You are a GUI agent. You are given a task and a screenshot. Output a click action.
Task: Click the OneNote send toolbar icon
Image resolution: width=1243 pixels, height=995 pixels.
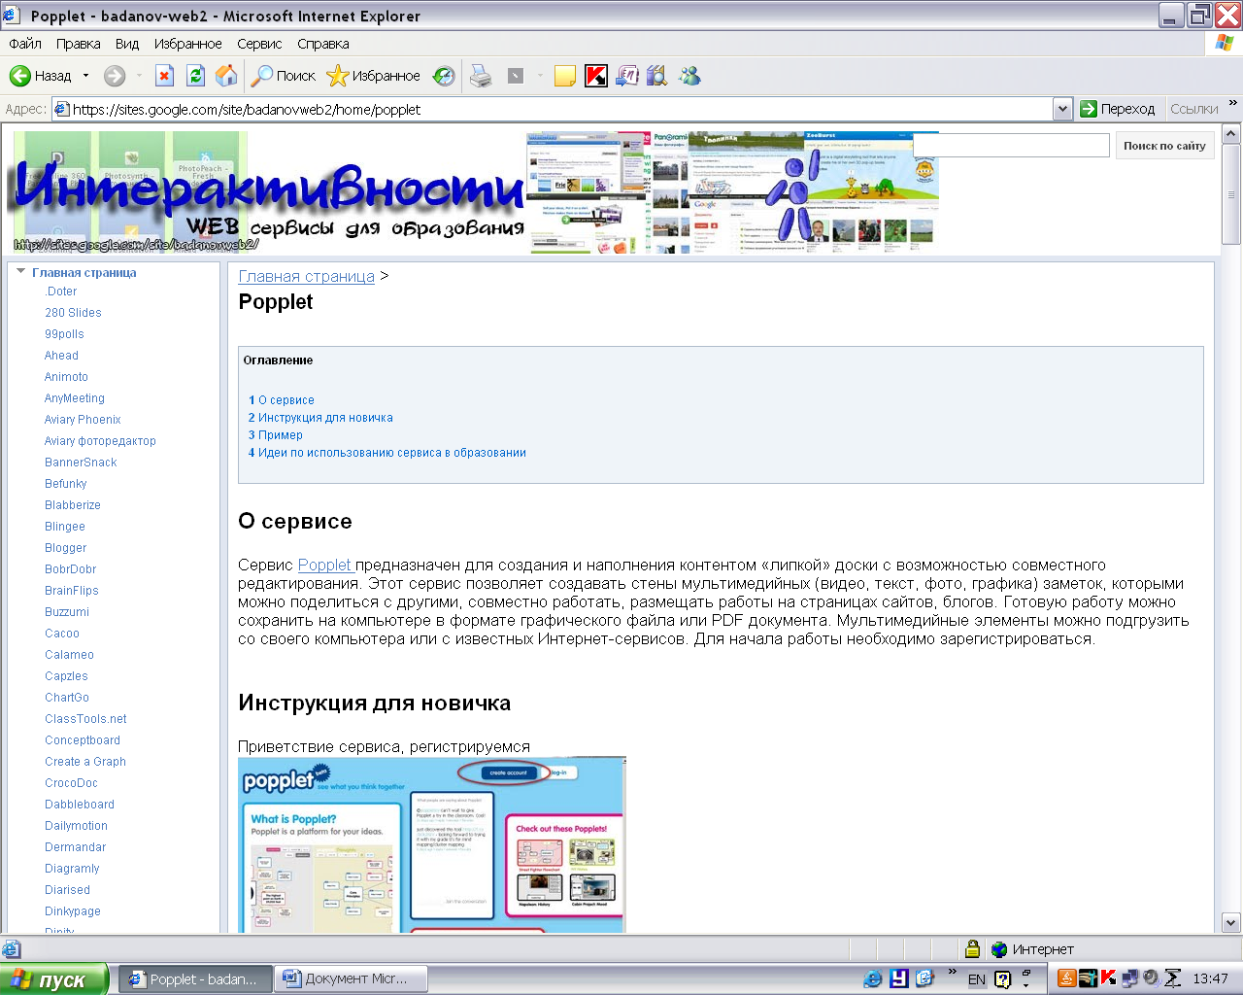click(627, 76)
